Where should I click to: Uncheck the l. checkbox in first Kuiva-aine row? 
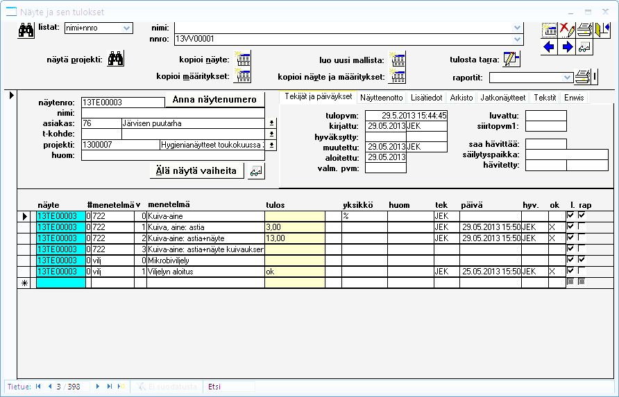click(x=570, y=215)
